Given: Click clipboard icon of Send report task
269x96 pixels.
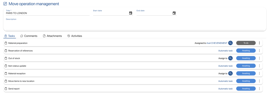Looking at the screenshot, I should (6, 89).
